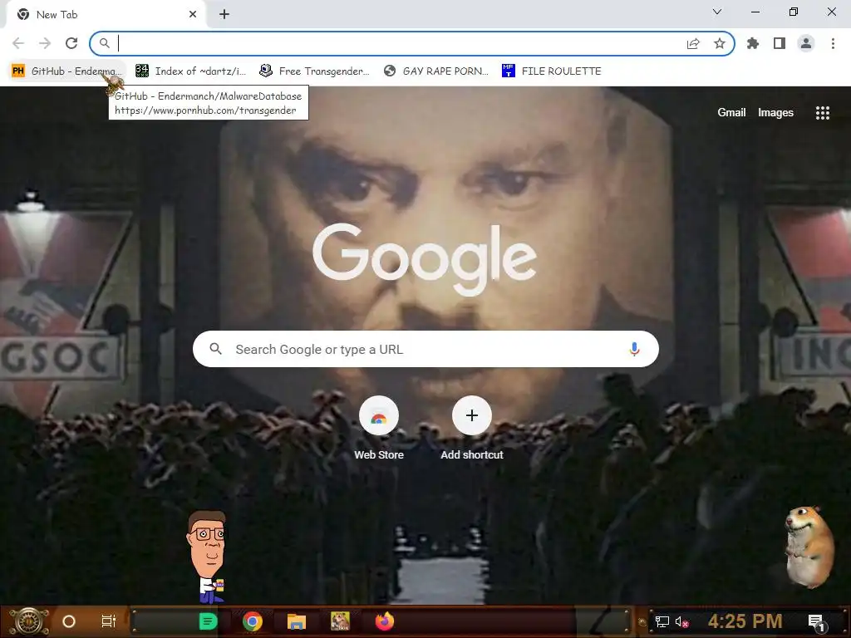851x638 pixels.
Task: Select the New Tab tab
Action: click(x=106, y=14)
